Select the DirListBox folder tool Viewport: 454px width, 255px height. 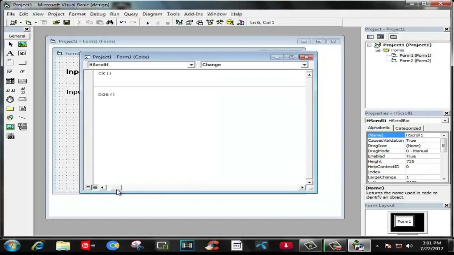(x=10, y=109)
